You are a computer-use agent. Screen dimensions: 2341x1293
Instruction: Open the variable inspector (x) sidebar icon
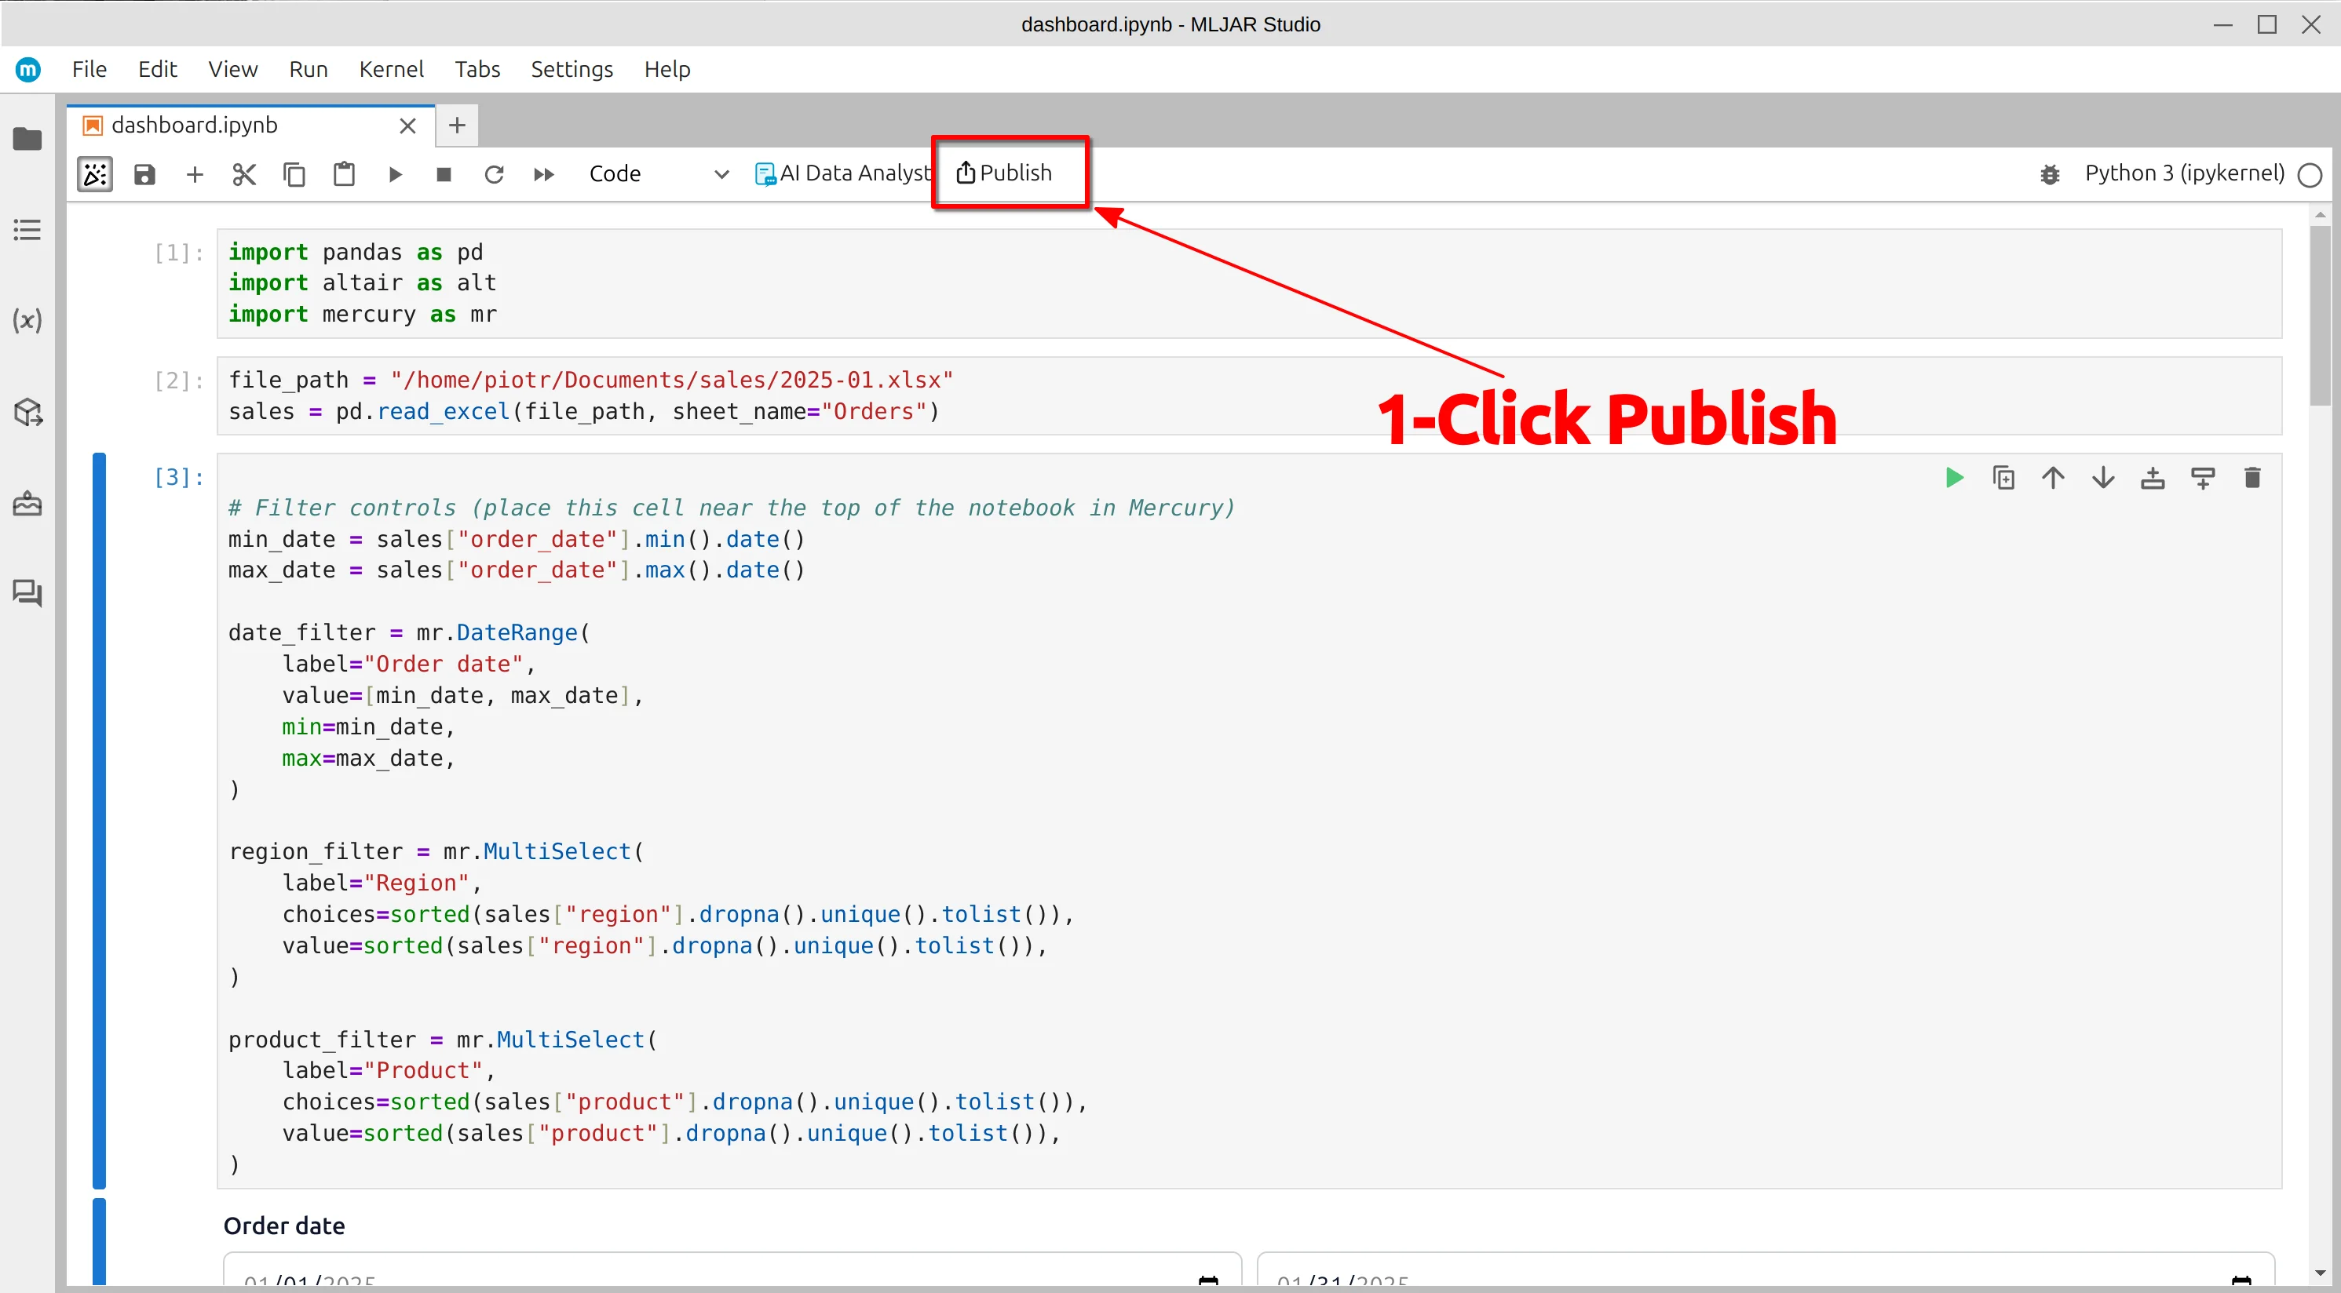pos(27,321)
